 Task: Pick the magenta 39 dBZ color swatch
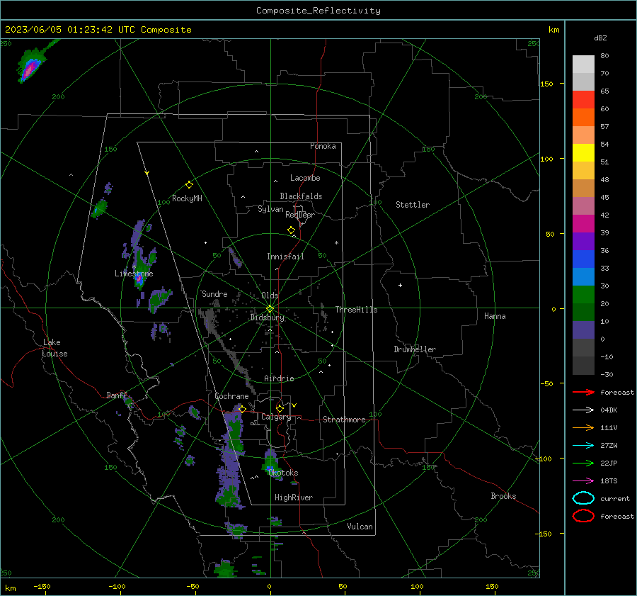(583, 223)
